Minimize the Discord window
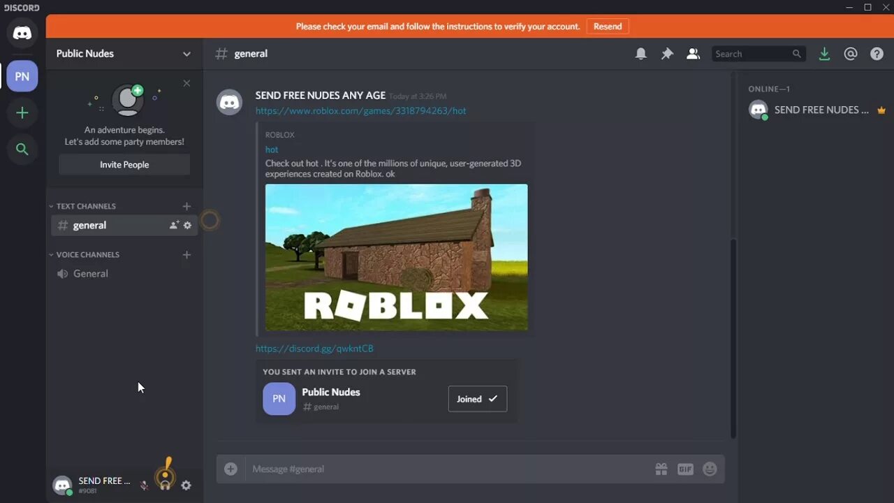 (850, 7)
